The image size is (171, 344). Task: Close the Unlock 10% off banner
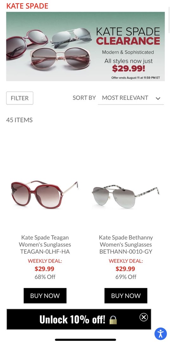[143, 317]
